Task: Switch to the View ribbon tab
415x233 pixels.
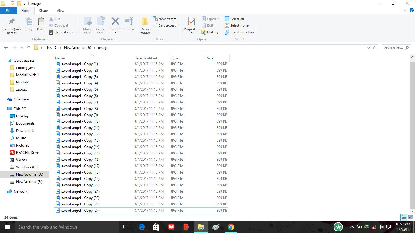Action: point(60,10)
